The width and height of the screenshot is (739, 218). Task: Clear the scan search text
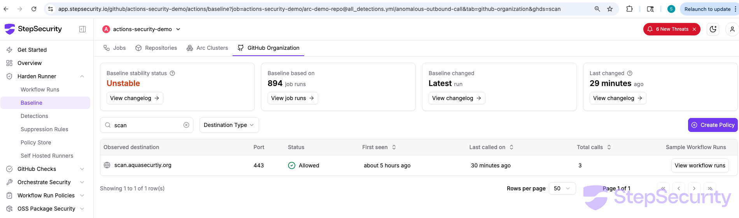click(186, 125)
